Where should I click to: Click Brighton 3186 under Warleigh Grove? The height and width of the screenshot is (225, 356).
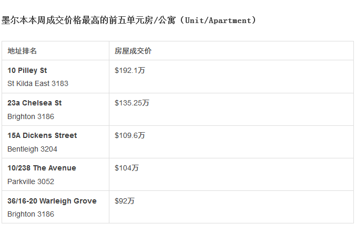[30, 214]
